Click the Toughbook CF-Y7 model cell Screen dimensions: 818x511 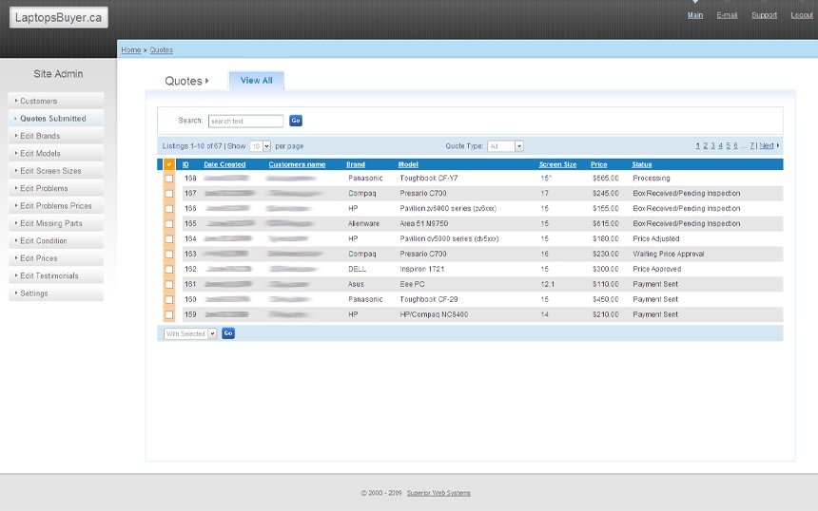429,179
